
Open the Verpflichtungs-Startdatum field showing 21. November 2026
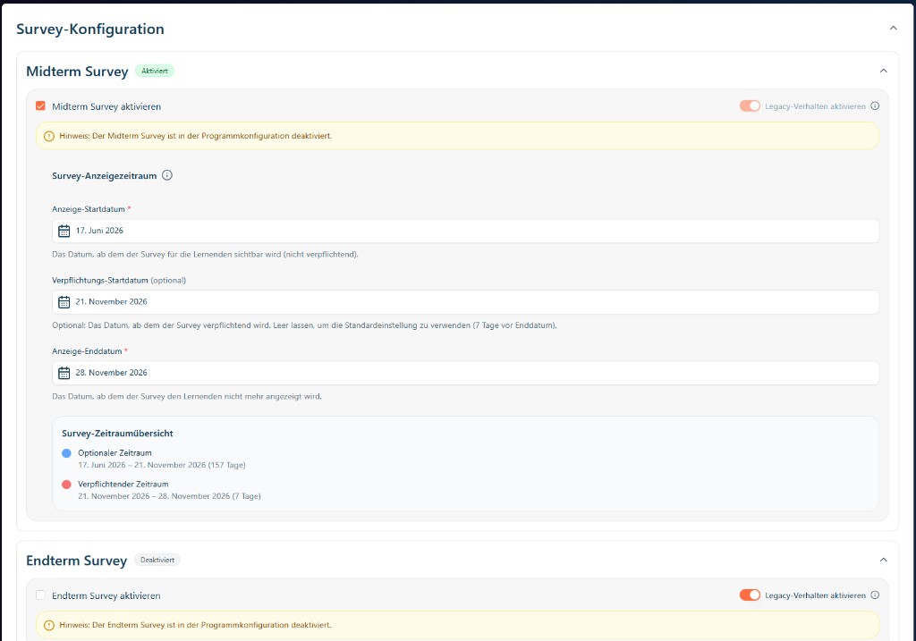[x=465, y=302]
